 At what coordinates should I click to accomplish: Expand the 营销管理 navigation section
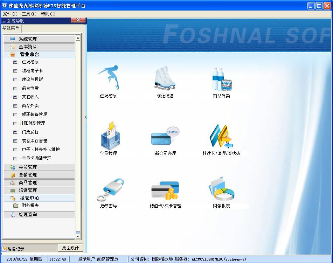[39, 175]
